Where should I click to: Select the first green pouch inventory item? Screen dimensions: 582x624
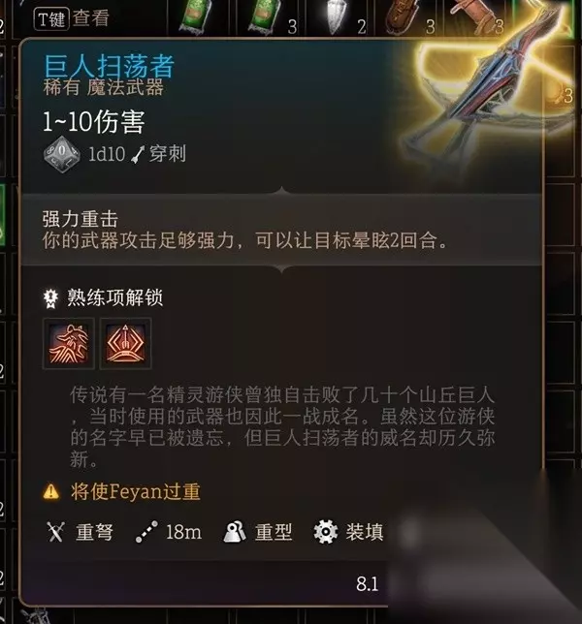(195, 17)
